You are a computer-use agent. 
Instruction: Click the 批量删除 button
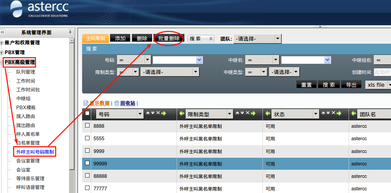[x=169, y=38]
